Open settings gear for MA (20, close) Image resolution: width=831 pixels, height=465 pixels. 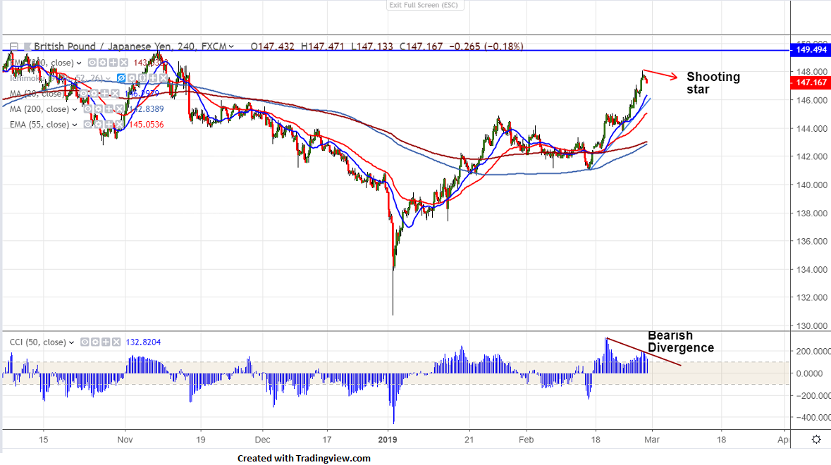[x=94, y=93]
